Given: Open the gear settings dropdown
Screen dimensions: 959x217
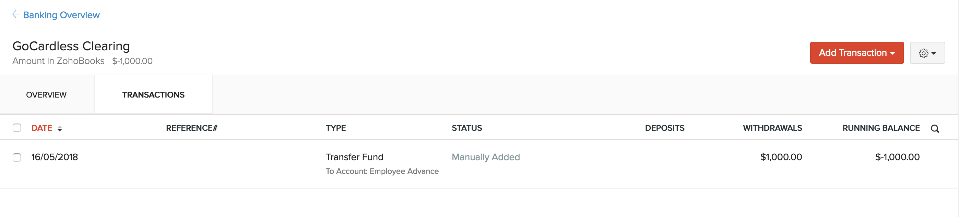Looking at the screenshot, I should (927, 53).
